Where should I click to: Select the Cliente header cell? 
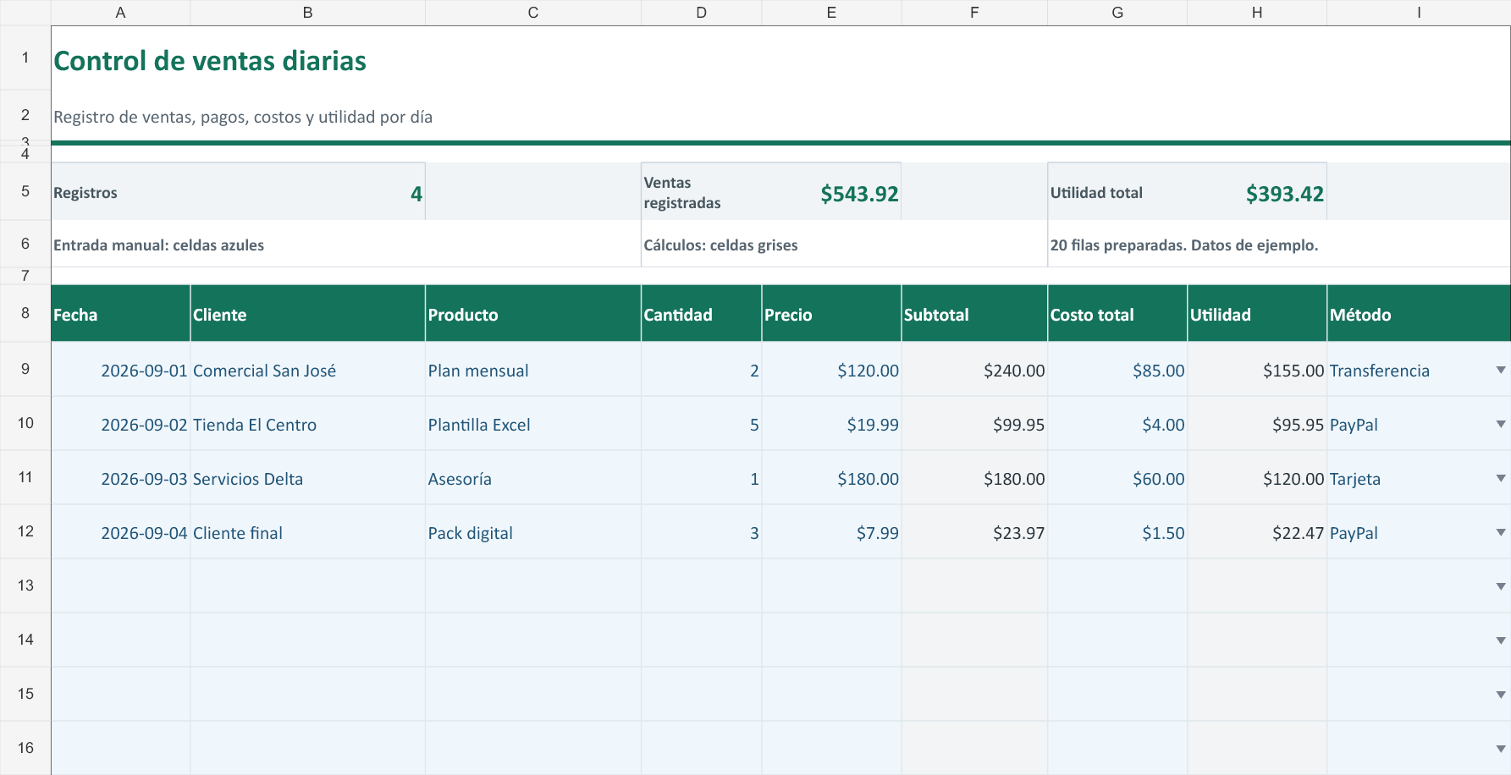click(x=307, y=314)
